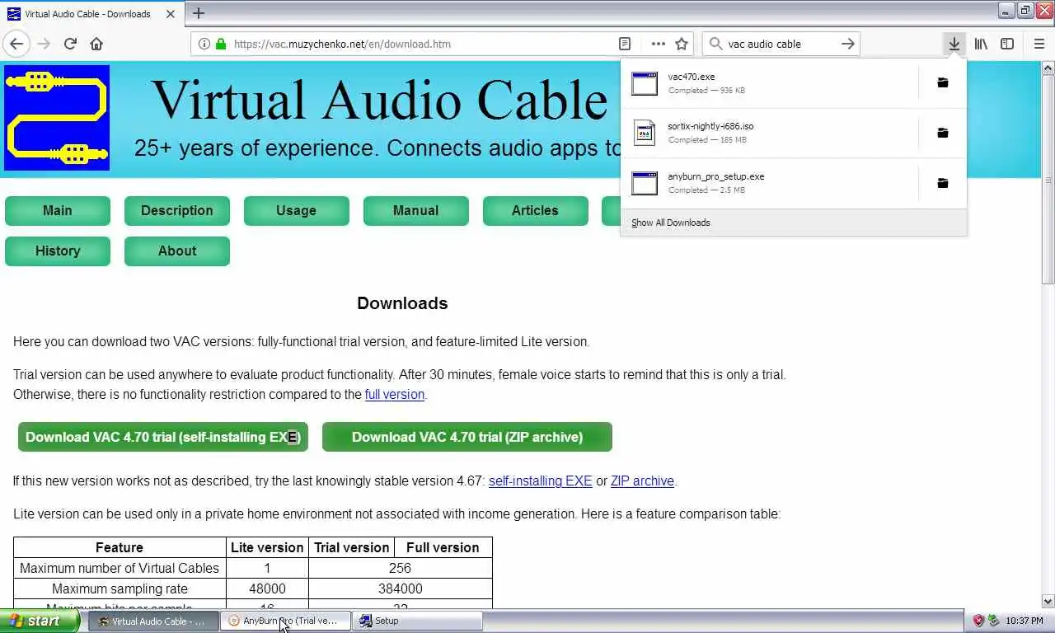Click the 48000 table cell
Image resolution: width=1055 pixels, height=633 pixels.
pos(267,588)
